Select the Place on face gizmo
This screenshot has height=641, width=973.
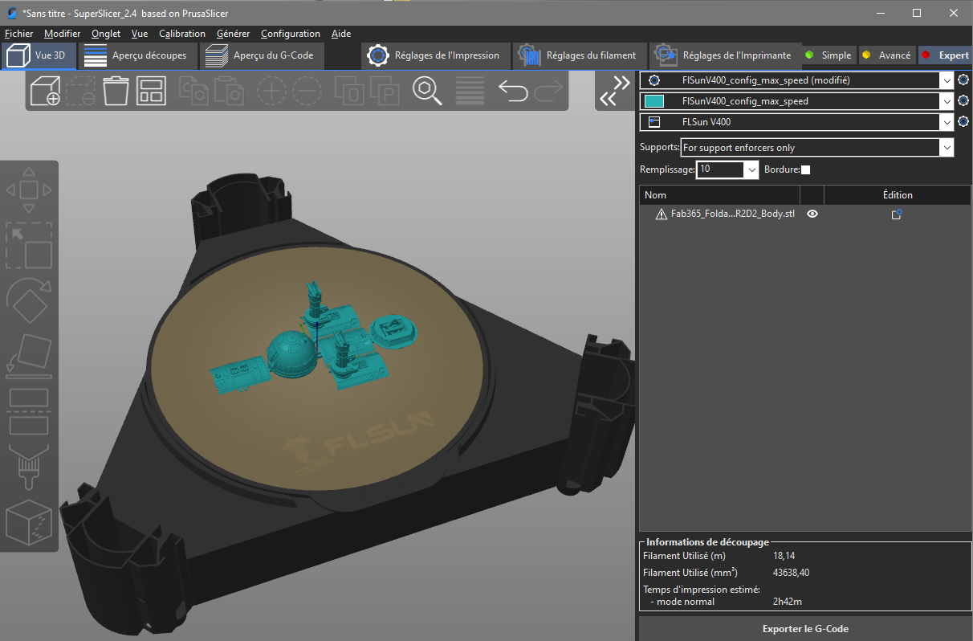(x=29, y=356)
